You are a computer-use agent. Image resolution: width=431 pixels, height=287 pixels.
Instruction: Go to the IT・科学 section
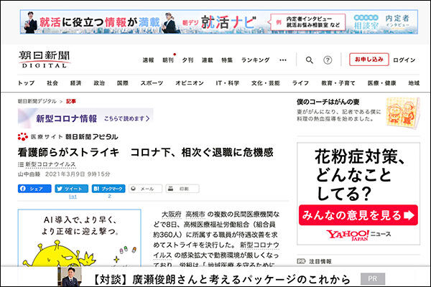click(x=228, y=83)
